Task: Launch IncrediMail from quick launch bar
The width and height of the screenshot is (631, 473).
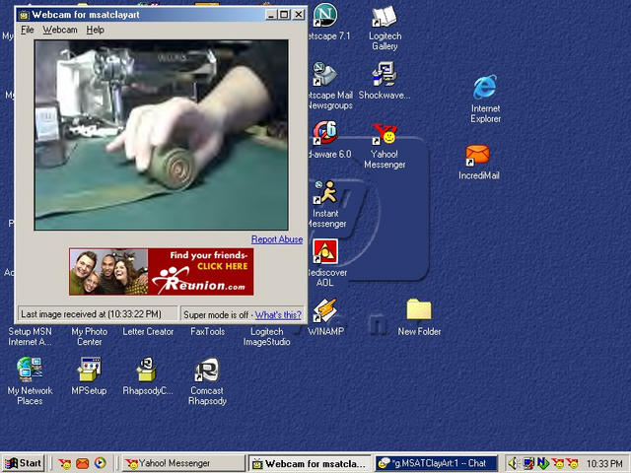Action: (82, 463)
